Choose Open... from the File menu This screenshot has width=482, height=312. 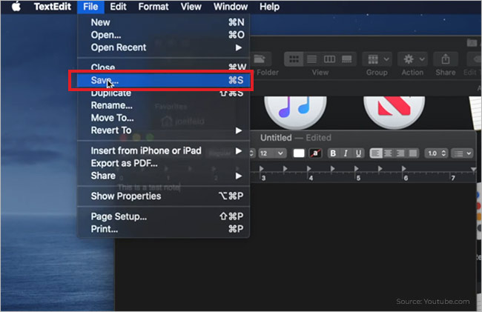164,35
